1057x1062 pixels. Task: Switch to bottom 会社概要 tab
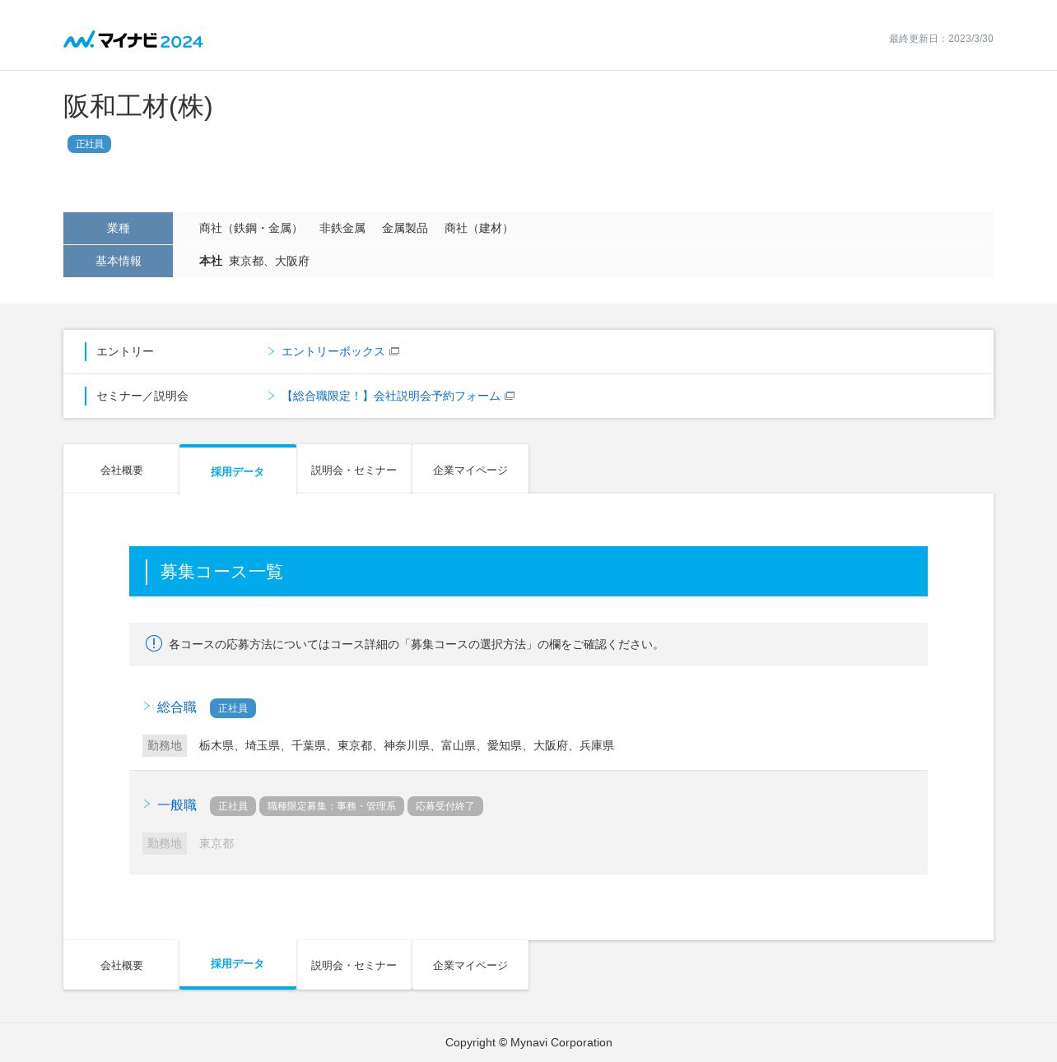[x=121, y=965]
